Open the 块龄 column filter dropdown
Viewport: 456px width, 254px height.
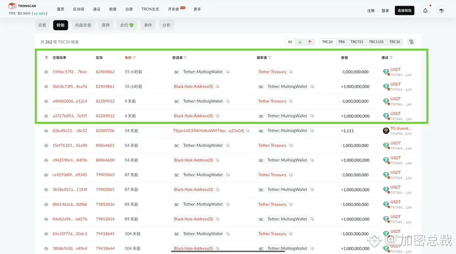pyautogui.click(x=134, y=58)
